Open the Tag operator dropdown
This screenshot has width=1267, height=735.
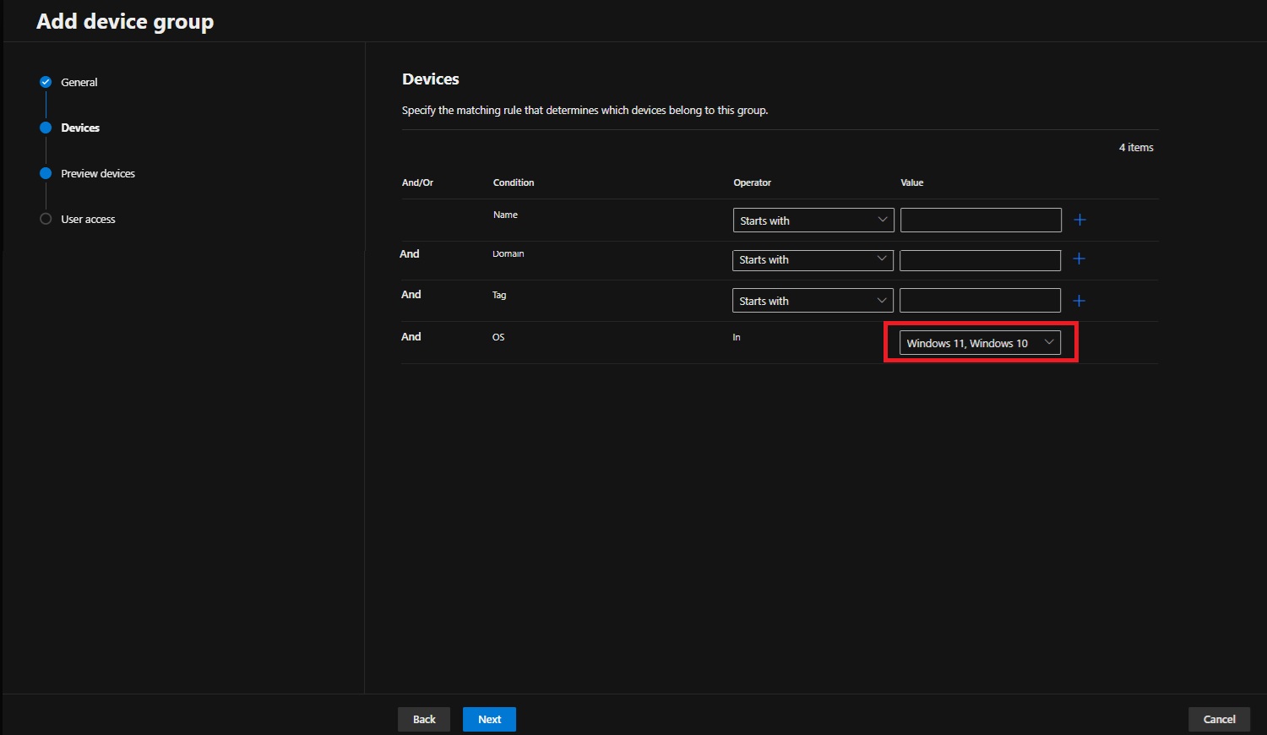pos(813,300)
